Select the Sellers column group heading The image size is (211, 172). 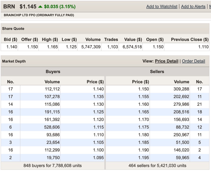click(158, 71)
